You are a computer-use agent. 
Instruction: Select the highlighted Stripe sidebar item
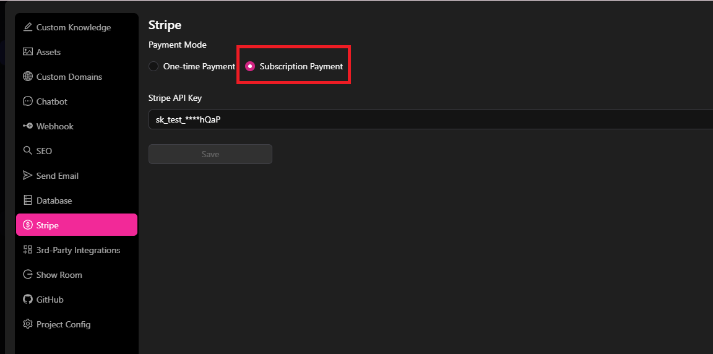76,225
